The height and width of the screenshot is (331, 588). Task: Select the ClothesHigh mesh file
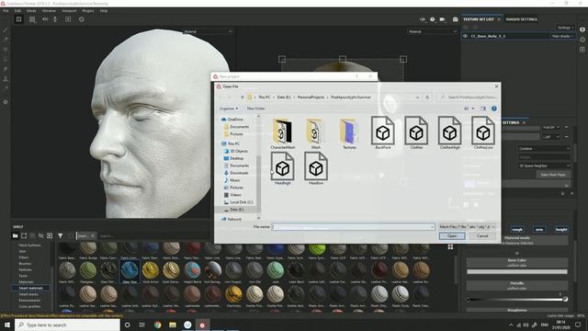click(449, 132)
